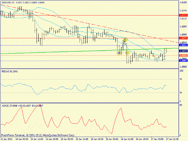Click the 1.6090 price axis label

pos(183,26)
